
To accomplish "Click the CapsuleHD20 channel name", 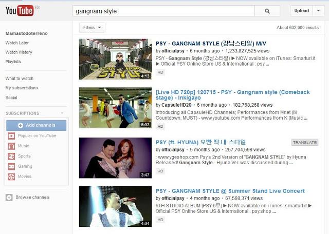I will coord(176,105).
